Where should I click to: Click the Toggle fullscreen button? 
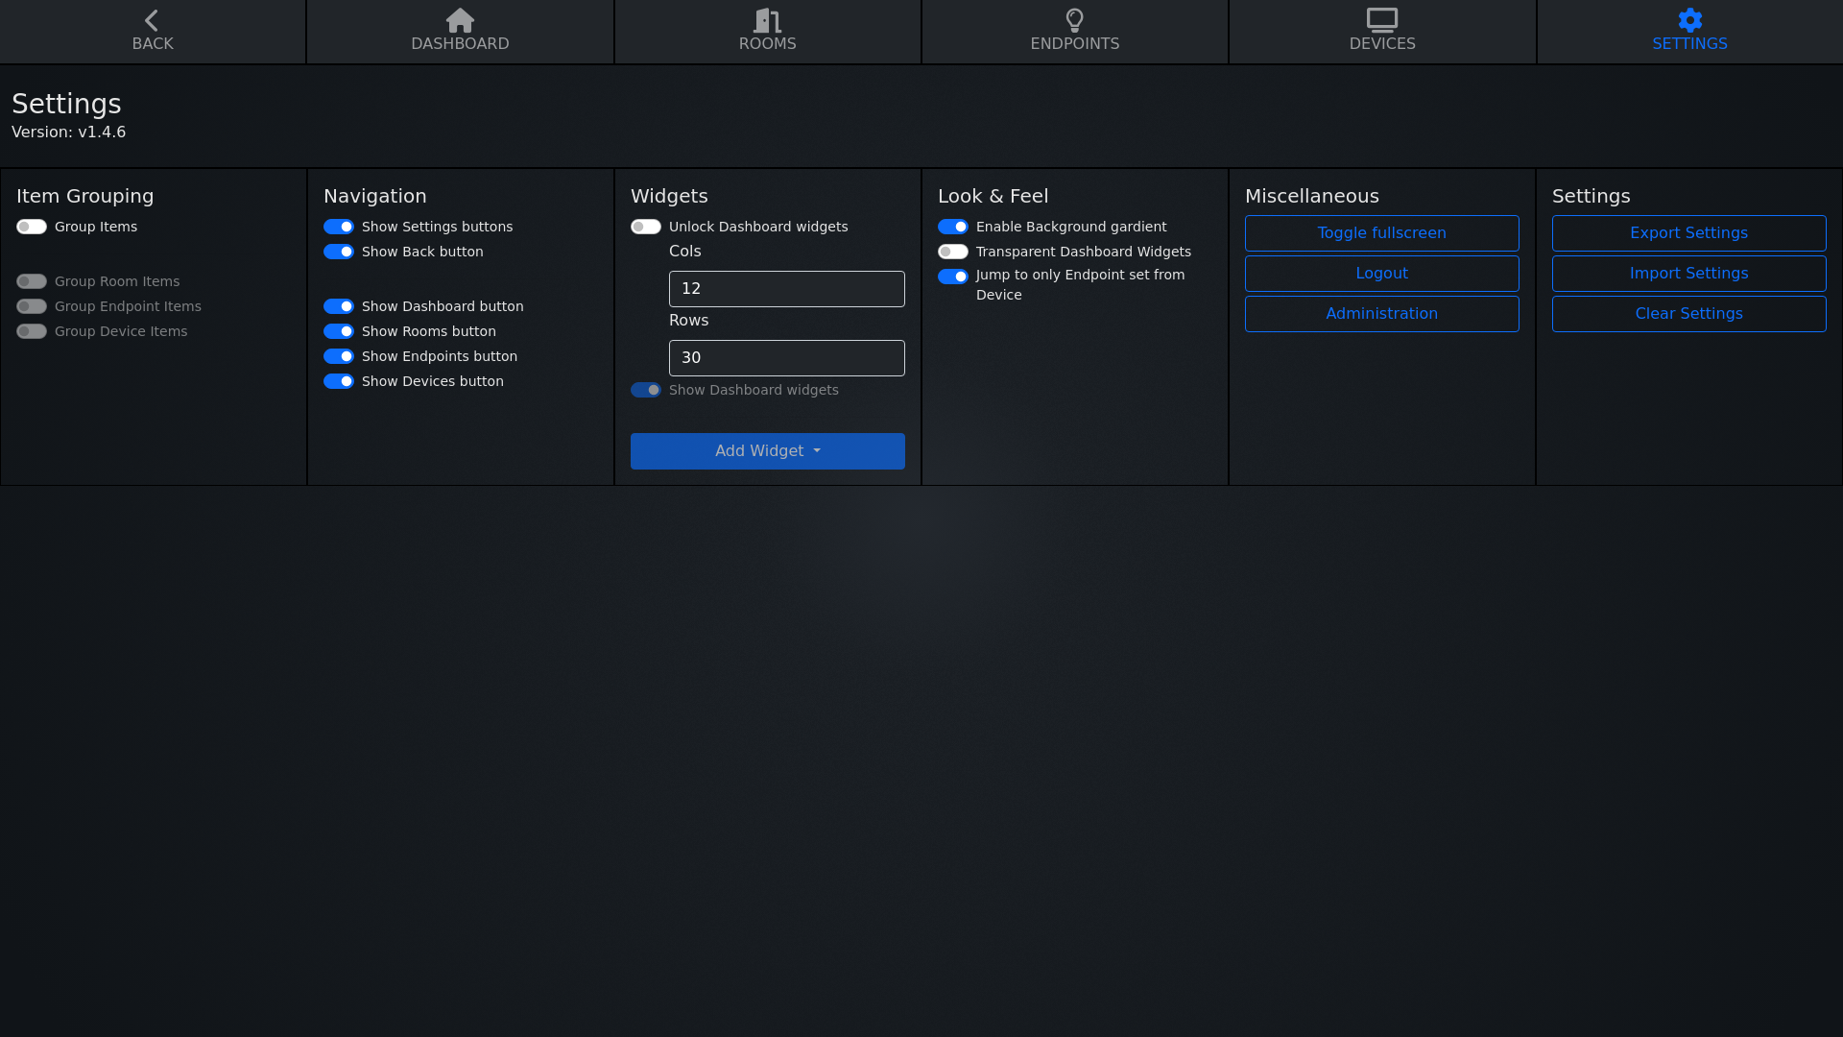point(1381,233)
